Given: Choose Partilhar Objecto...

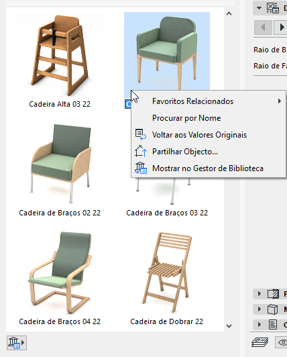Looking at the screenshot, I should point(209,152).
